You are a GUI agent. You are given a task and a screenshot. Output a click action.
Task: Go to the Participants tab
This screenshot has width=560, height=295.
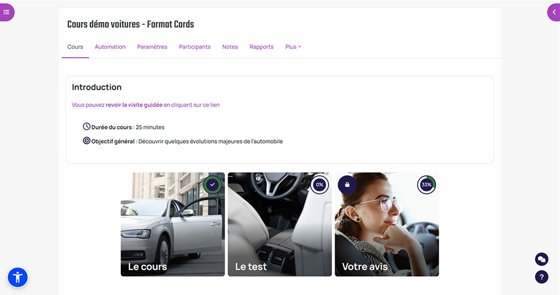[x=195, y=47]
